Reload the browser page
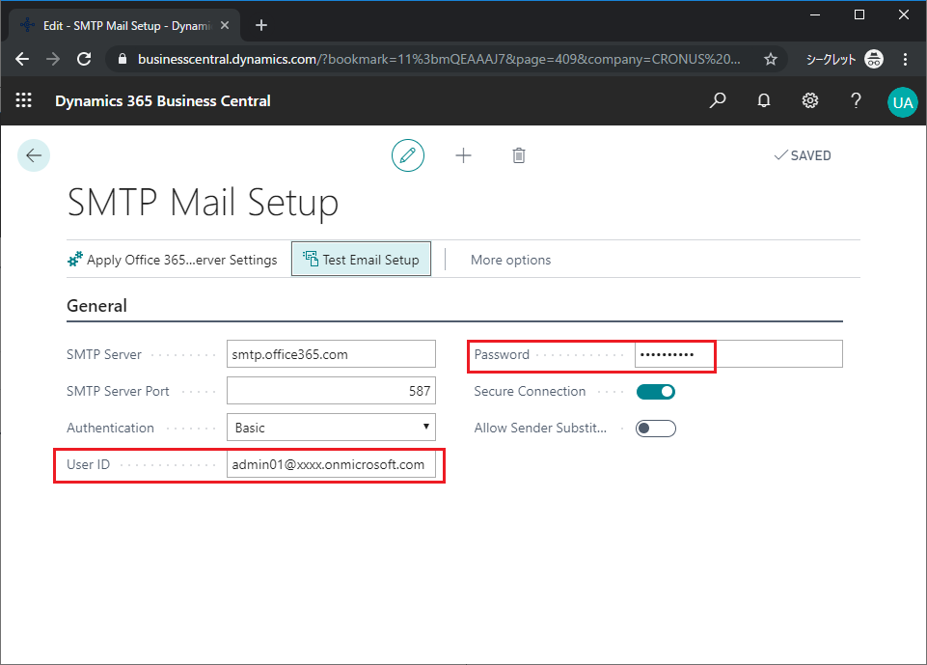Screen dimensions: 927x665 coord(84,59)
